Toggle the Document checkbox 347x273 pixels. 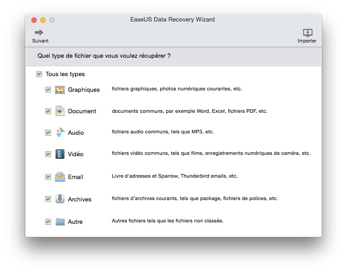pyautogui.click(x=48, y=111)
